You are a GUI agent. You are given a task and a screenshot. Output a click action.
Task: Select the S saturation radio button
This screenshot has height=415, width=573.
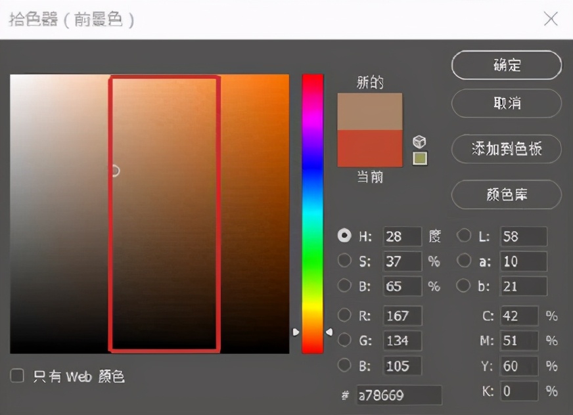click(x=344, y=261)
